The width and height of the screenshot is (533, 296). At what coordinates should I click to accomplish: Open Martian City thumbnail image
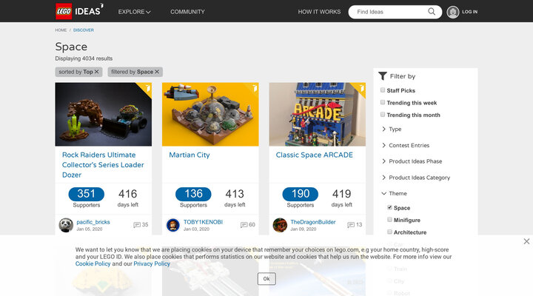(x=210, y=114)
